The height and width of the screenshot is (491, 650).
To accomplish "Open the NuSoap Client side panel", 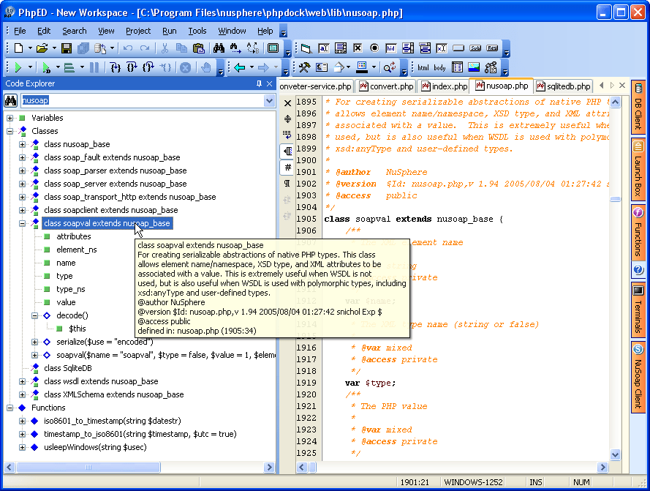I will [x=638, y=377].
